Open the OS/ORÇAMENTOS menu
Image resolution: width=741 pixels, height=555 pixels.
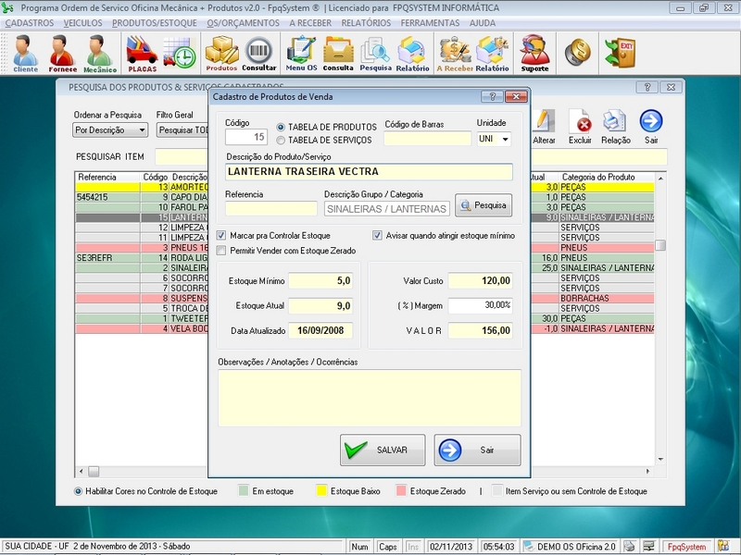243,23
